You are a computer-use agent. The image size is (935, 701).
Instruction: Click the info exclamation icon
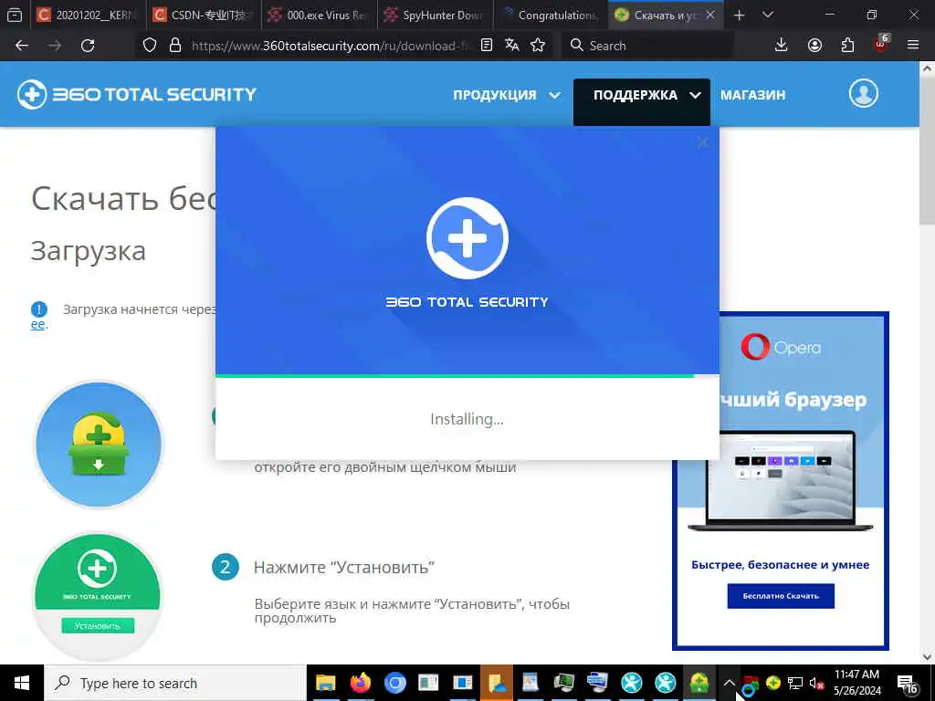coord(38,309)
